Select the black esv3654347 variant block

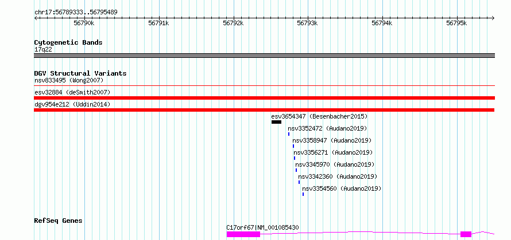276,122
